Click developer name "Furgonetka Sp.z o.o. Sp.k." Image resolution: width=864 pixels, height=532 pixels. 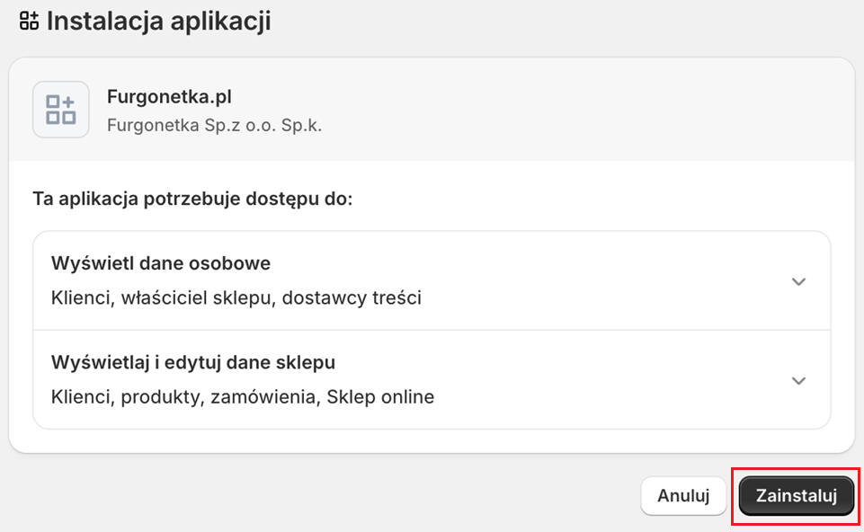(x=214, y=125)
